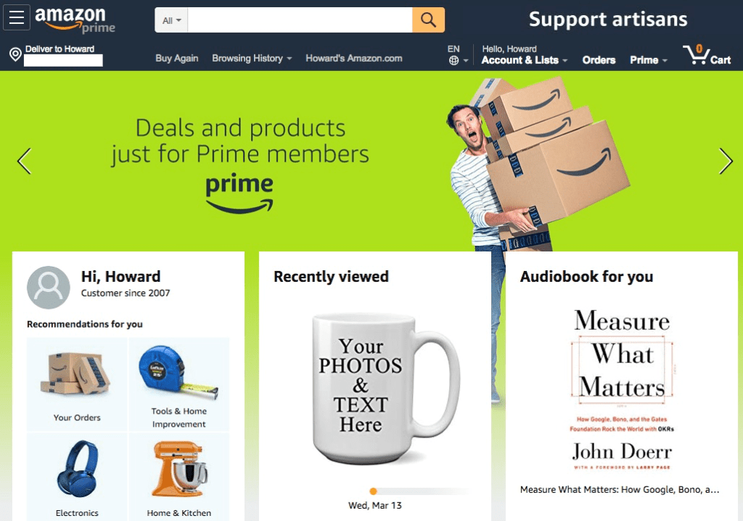
Task: Click the recently viewed carousel progress bar
Action: [x=419, y=491]
